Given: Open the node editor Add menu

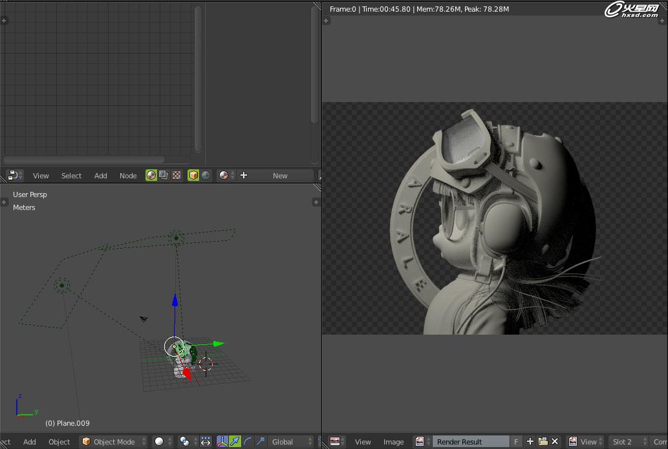Looking at the screenshot, I should [x=100, y=175].
